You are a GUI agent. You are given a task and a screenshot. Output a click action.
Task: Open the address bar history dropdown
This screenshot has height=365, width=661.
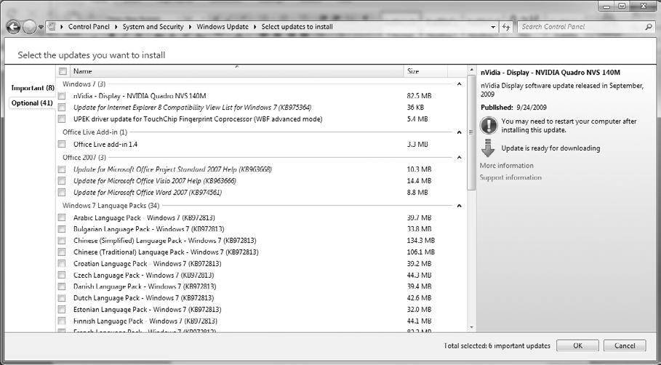pyautogui.click(x=493, y=27)
